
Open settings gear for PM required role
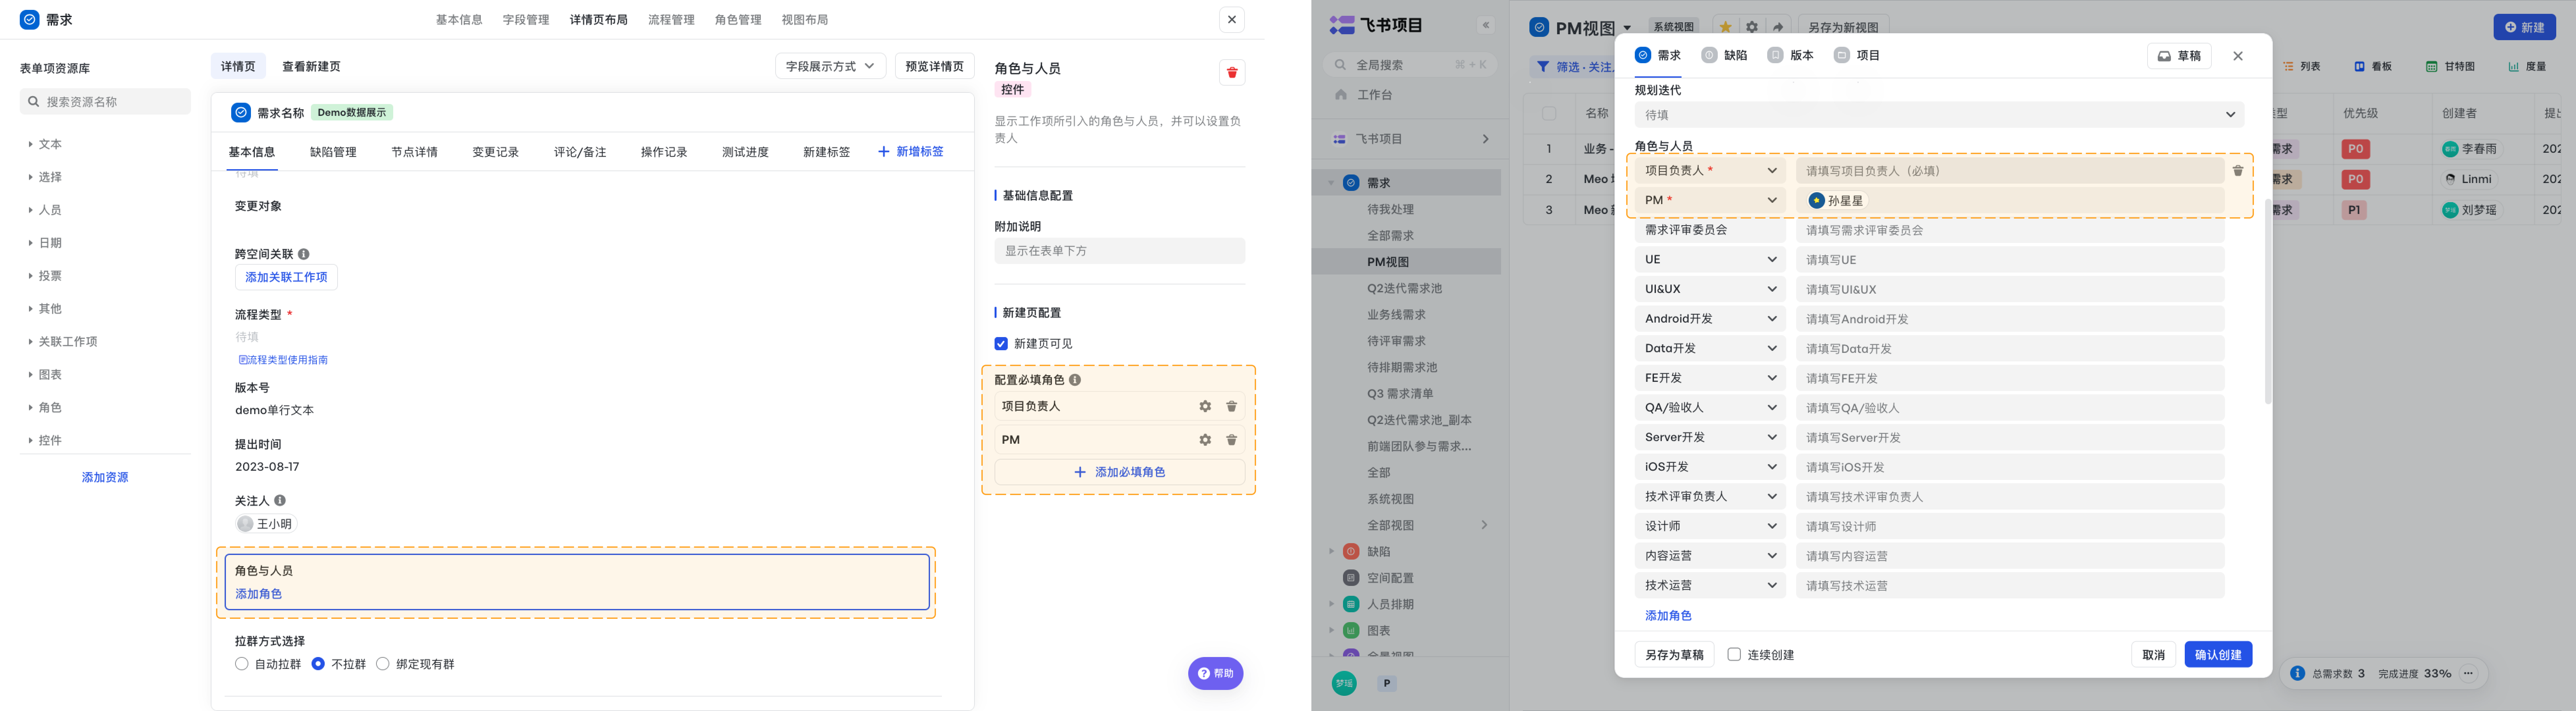tap(1205, 440)
